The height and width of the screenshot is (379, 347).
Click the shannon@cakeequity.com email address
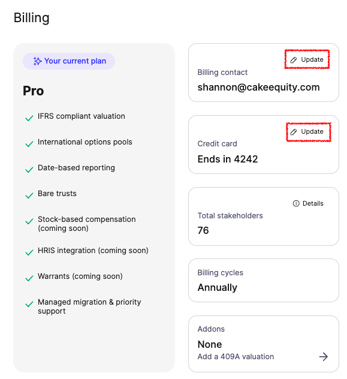click(258, 87)
